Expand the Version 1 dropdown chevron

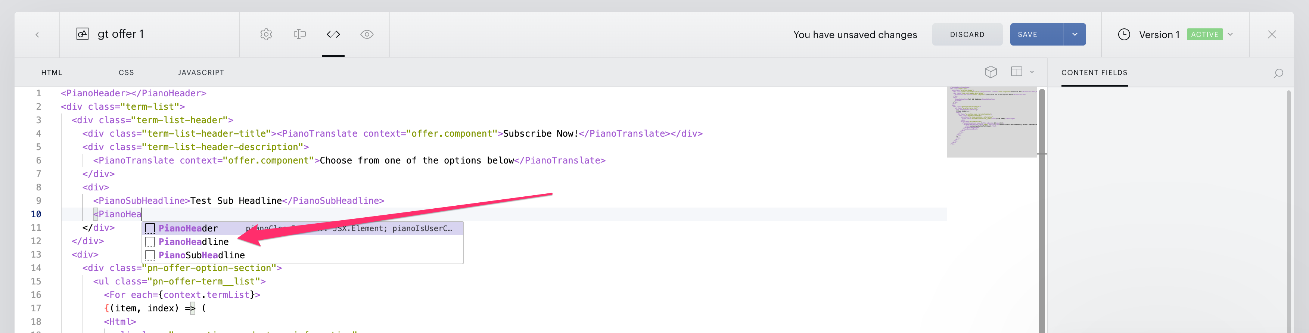click(1230, 35)
